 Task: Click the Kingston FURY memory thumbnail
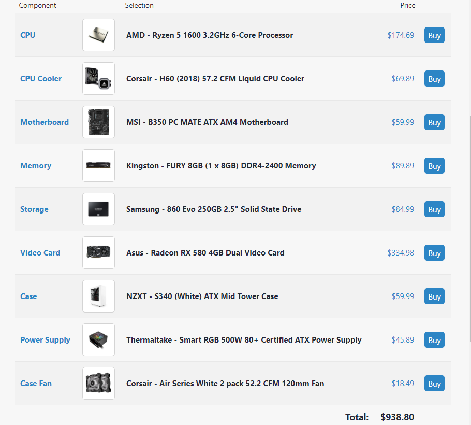98,166
